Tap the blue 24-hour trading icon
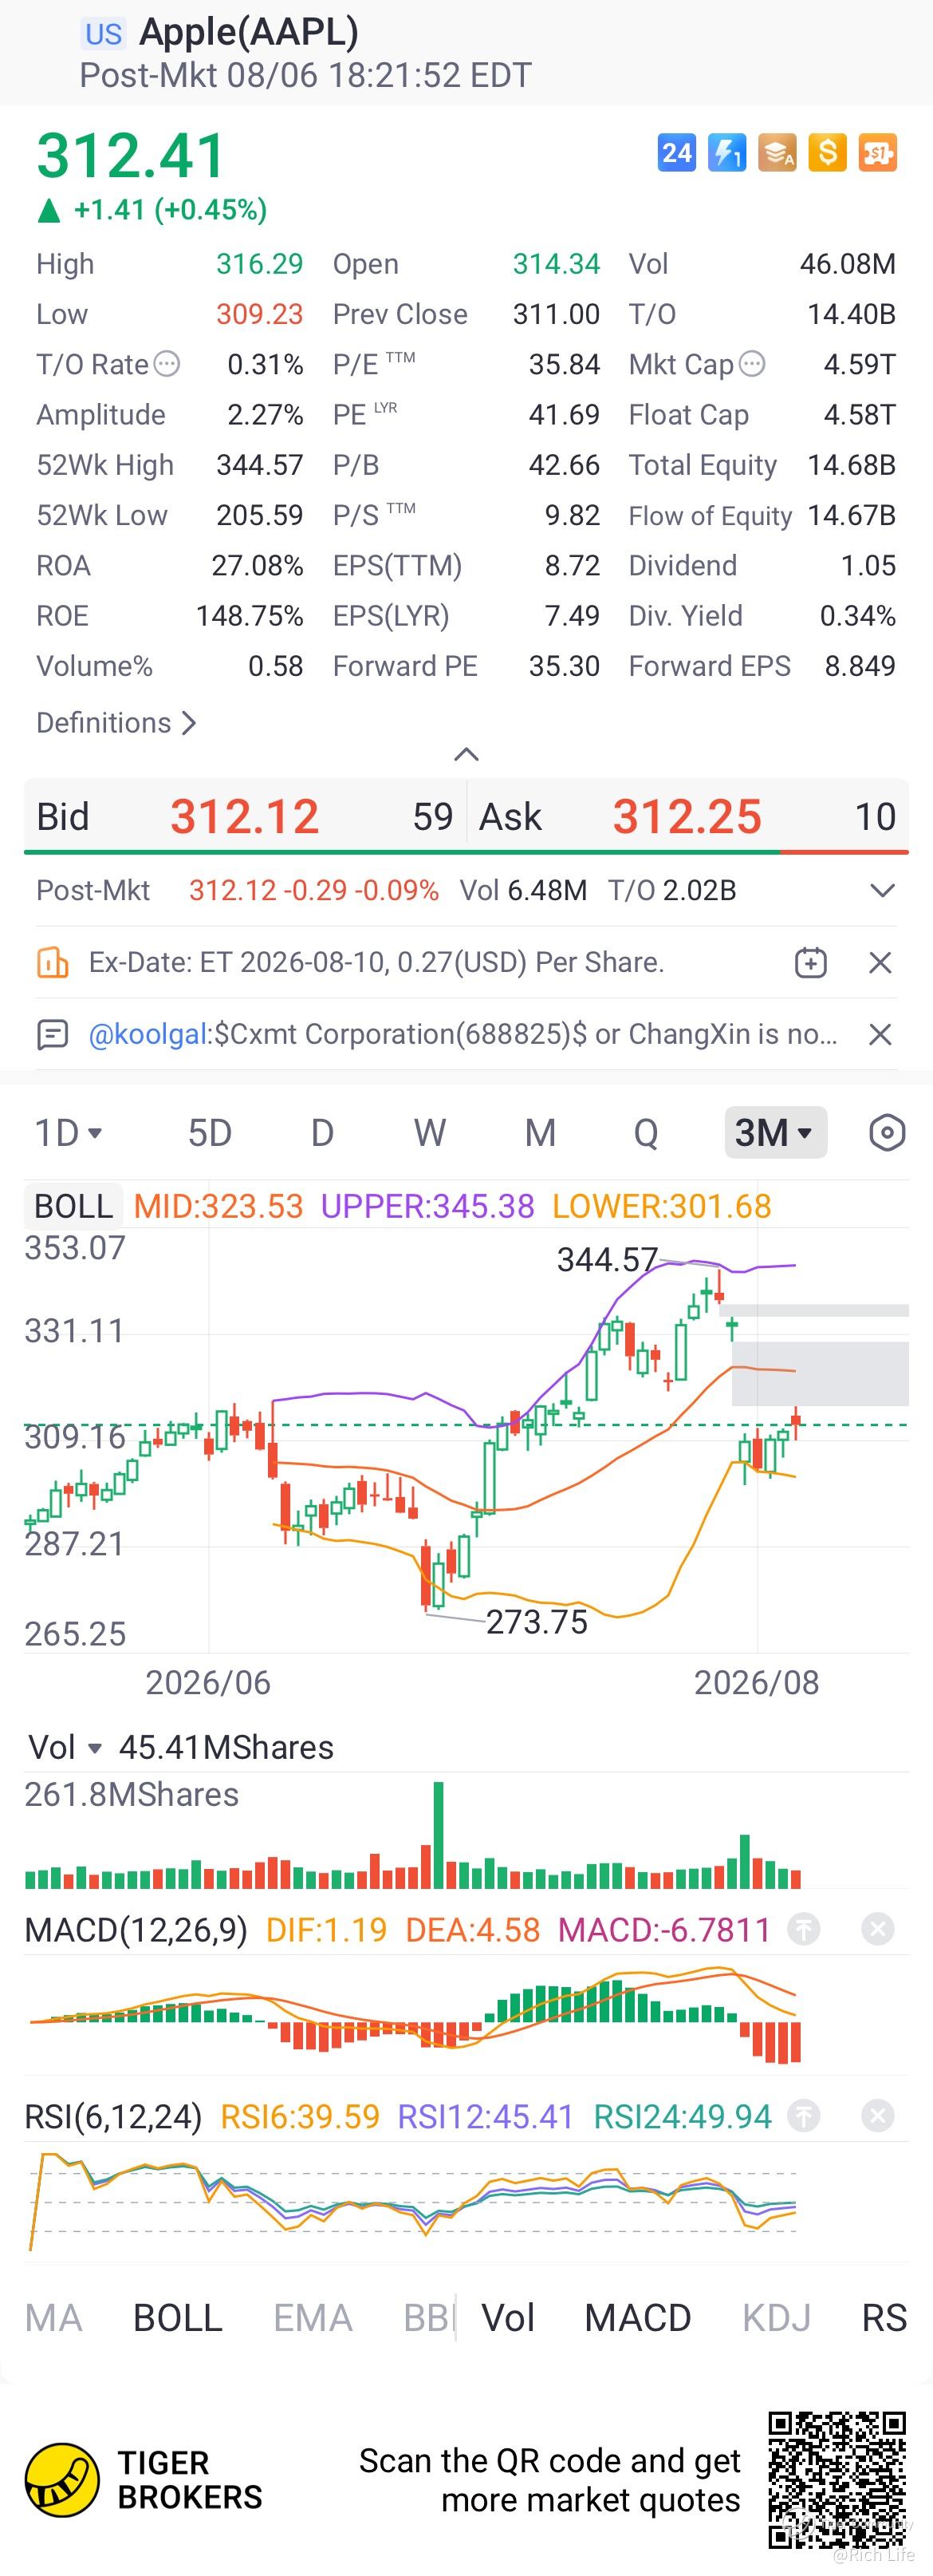 [x=676, y=153]
